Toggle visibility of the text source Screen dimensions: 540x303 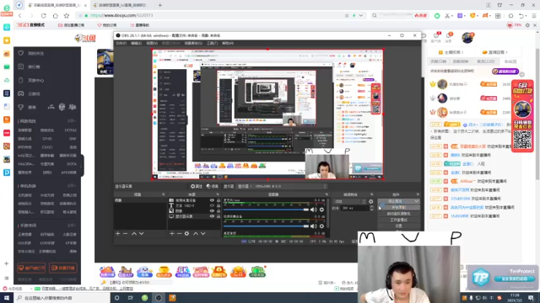point(212,205)
